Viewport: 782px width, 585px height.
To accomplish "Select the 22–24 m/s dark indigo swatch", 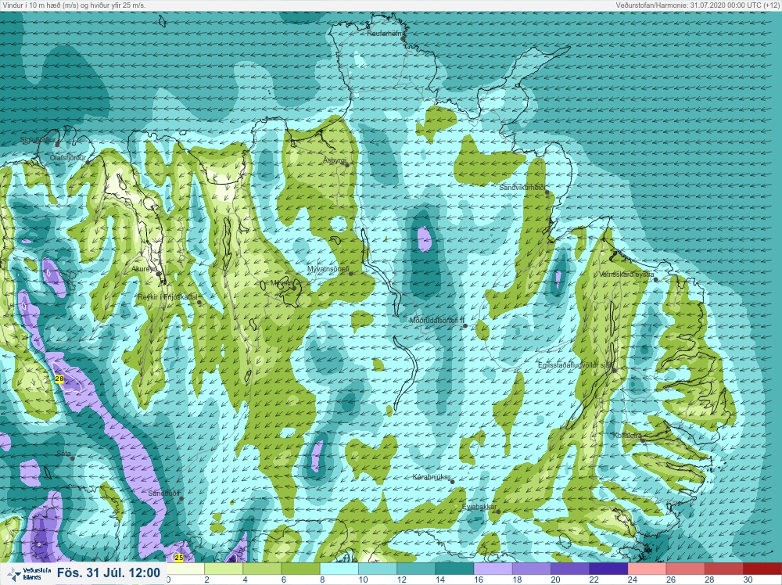I will point(608,569).
